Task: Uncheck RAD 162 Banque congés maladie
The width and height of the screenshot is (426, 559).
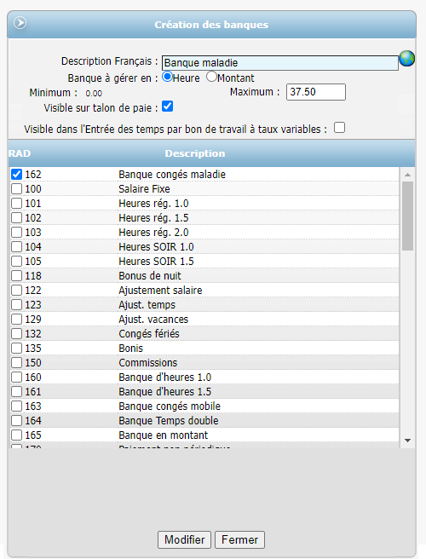Action: coord(16,175)
